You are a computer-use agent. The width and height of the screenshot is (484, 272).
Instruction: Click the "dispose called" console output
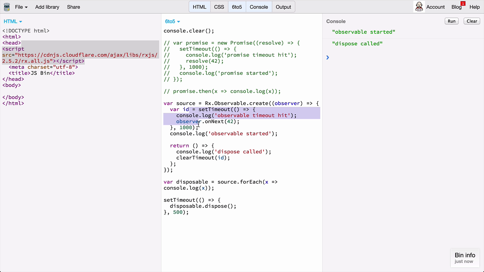pyautogui.click(x=357, y=44)
